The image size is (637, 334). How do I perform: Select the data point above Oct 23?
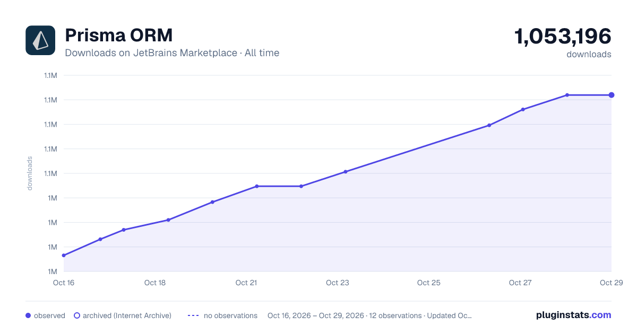point(346,172)
